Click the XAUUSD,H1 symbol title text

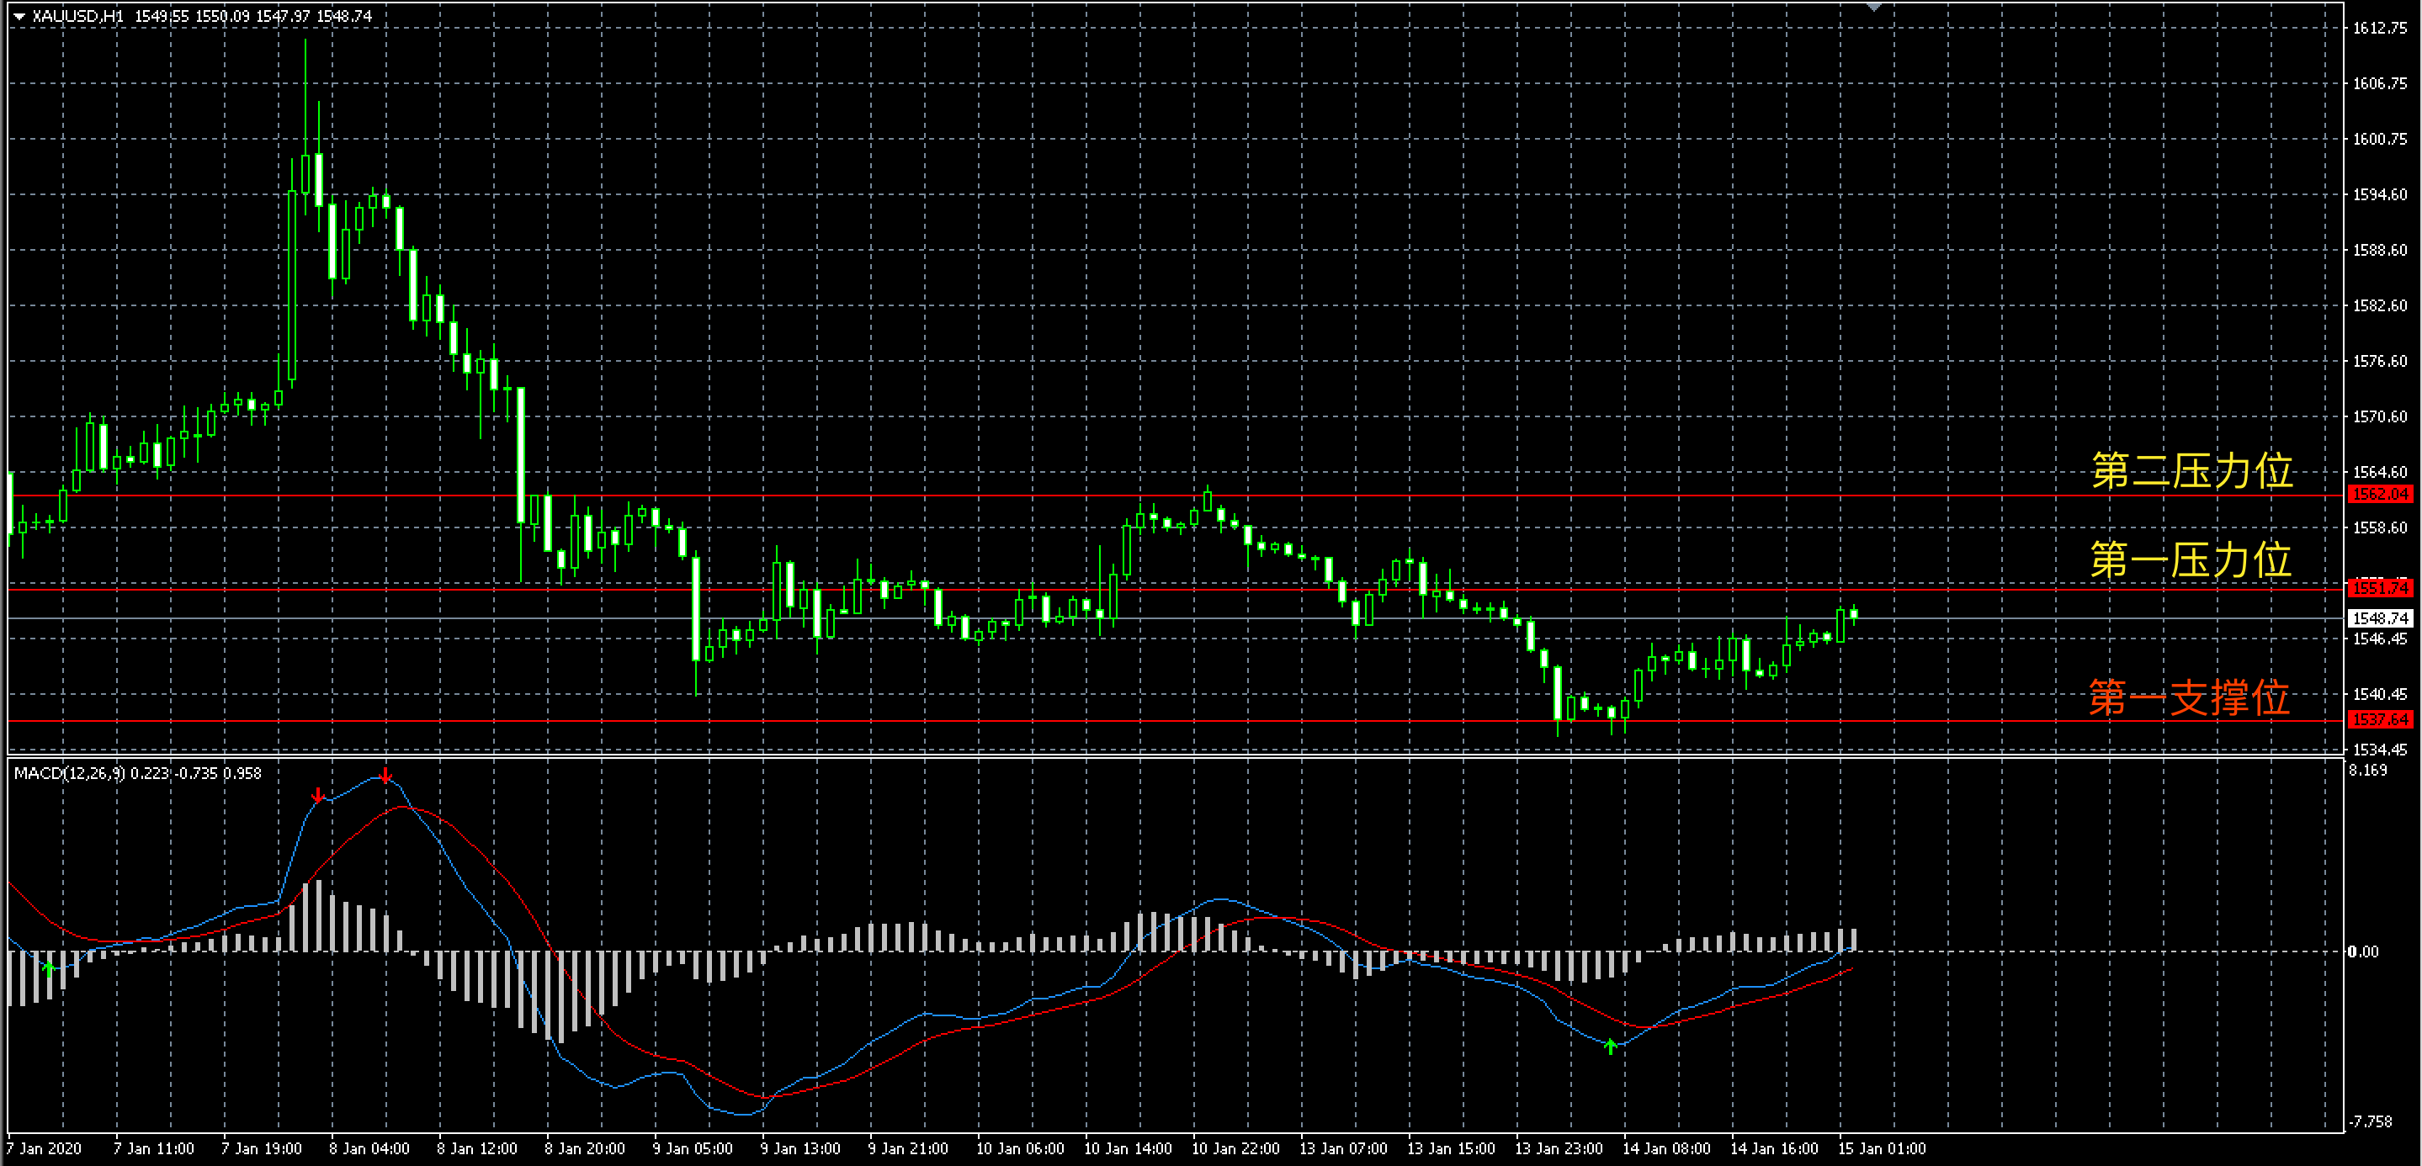pyautogui.click(x=78, y=16)
